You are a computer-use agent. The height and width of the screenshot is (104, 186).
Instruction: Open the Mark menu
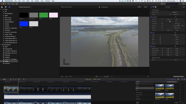click(x=28, y=1)
